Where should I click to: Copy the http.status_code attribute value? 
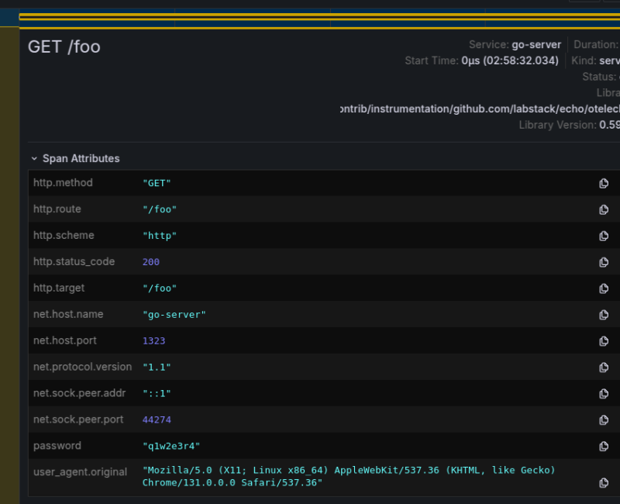coord(604,262)
